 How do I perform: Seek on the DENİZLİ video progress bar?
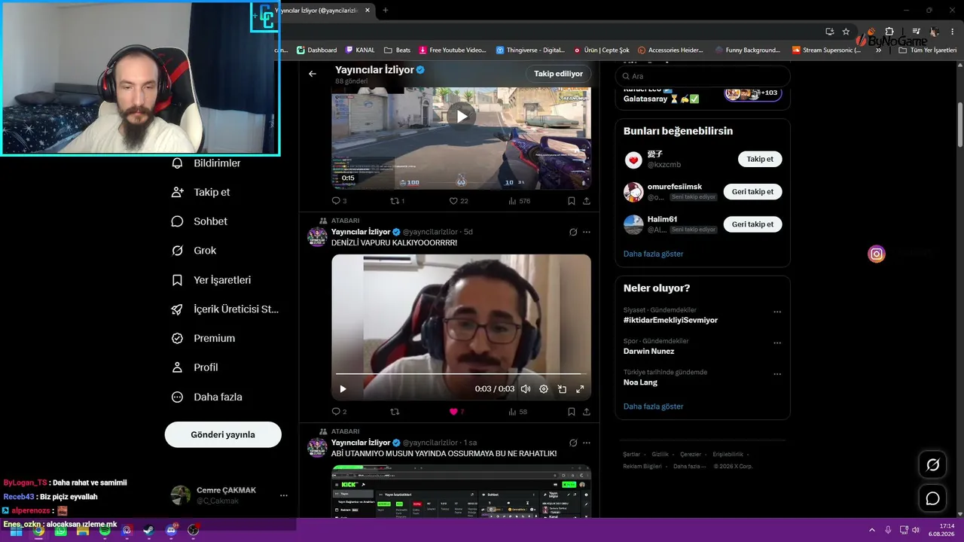pyautogui.click(x=461, y=373)
